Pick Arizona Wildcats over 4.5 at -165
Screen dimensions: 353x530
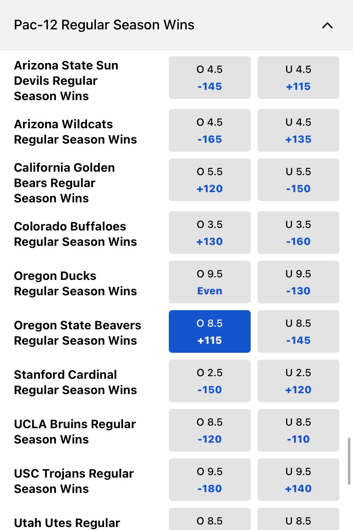(x=209, y=130)
